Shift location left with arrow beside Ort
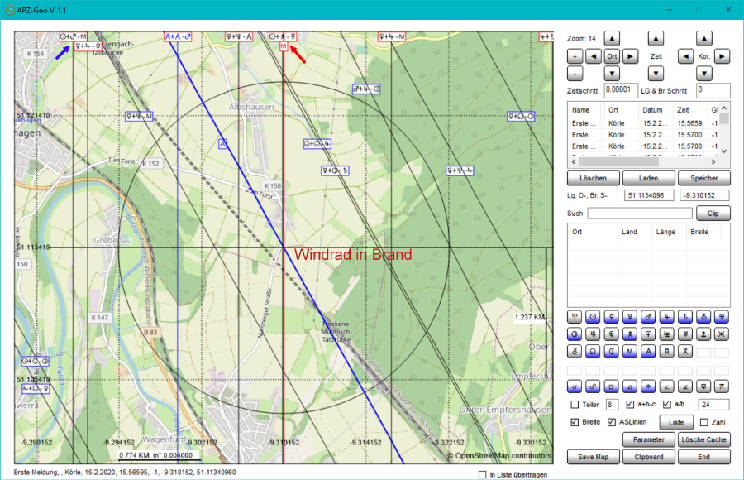The height and width of the screenshot is (480, 744). coord(594,56)
